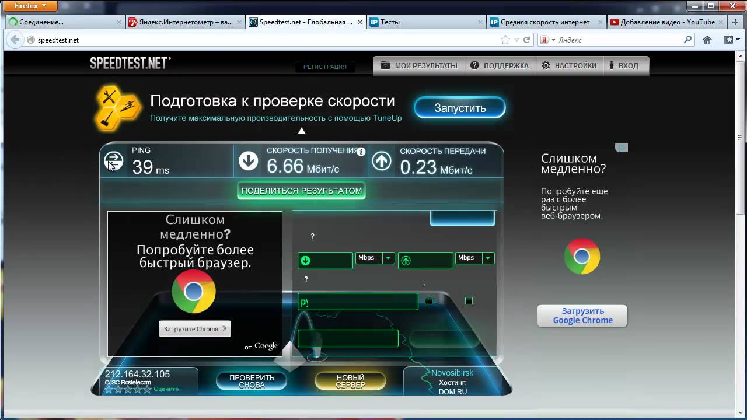This screenshot has width=747, height=420.
Task: Click the Оцените link
Action: tap(166, 389)
